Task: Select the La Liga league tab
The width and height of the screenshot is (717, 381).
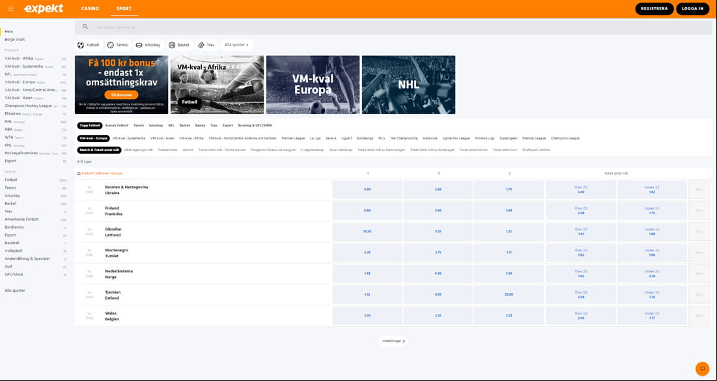Action: pos(315,138)
